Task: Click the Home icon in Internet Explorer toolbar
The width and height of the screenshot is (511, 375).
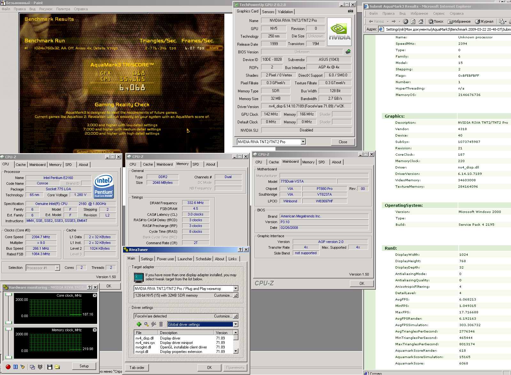Action: tap(421, 21)
